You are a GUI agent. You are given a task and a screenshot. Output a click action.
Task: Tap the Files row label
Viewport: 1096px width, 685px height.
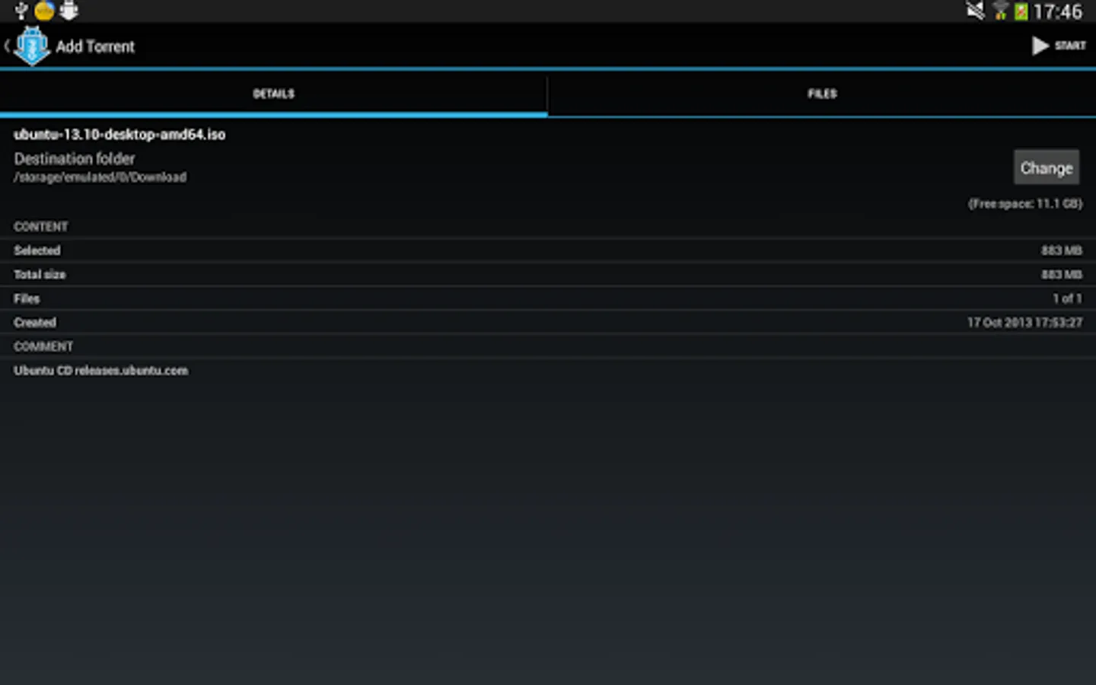(27, 299)
